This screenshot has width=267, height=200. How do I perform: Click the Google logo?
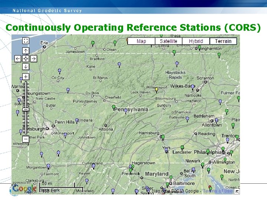(24, 188)
